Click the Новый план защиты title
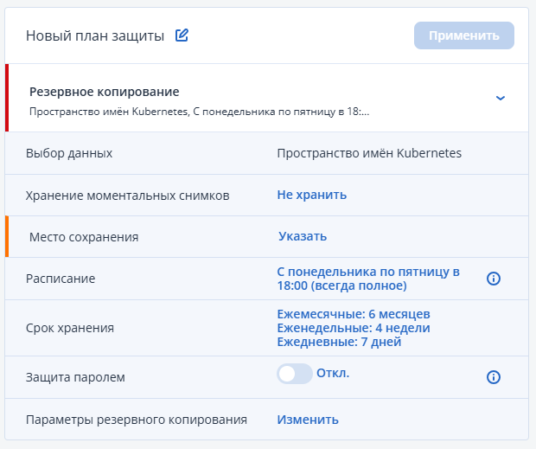536x449 pixels. [95, 35]
